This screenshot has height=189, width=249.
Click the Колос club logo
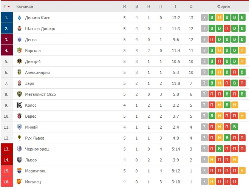point(19,105)
